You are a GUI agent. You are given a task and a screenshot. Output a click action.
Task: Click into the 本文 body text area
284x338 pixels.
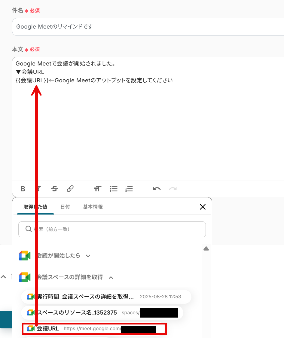(148, 119)
